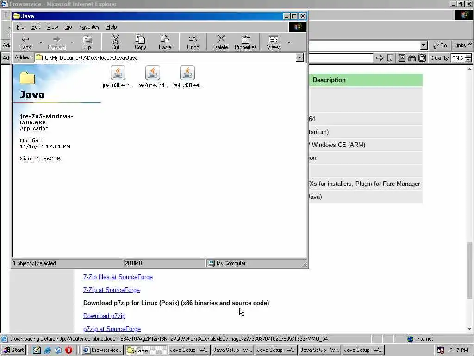Switch to Browservice taskbar button

pyautogui.click(x=103, y=350)
